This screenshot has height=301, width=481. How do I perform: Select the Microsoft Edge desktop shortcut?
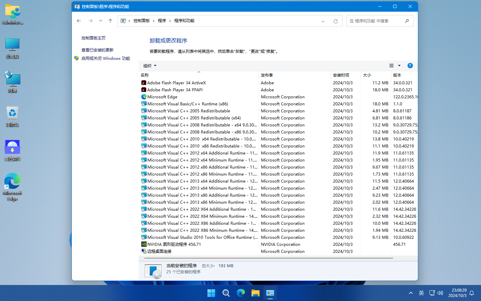[12, 187]
